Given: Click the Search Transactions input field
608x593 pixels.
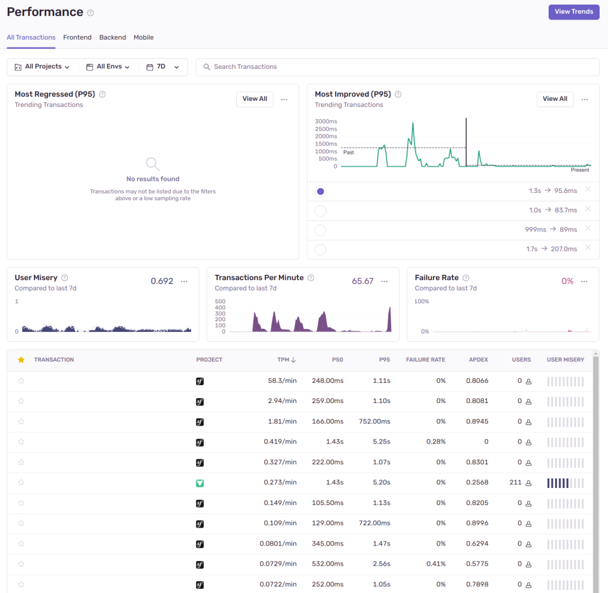Looking at the screenshot, I should (x=398, y=67).
